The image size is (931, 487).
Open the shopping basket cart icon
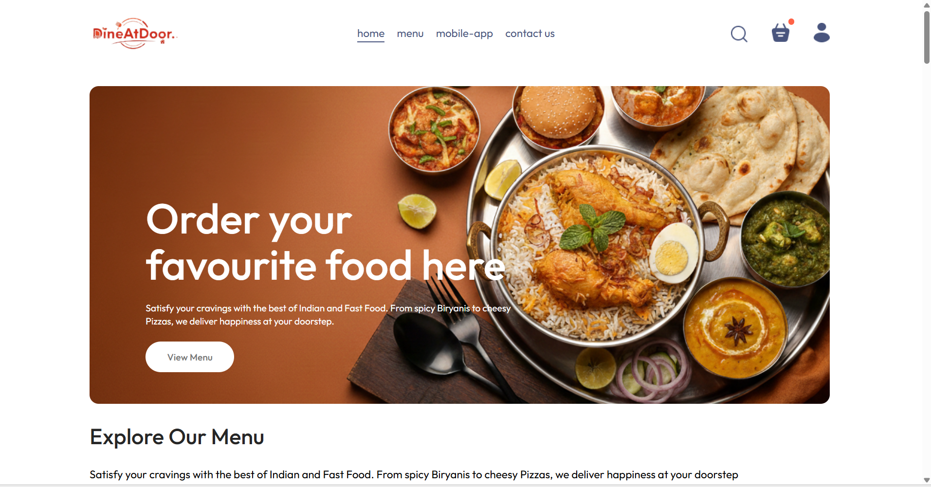780,33
